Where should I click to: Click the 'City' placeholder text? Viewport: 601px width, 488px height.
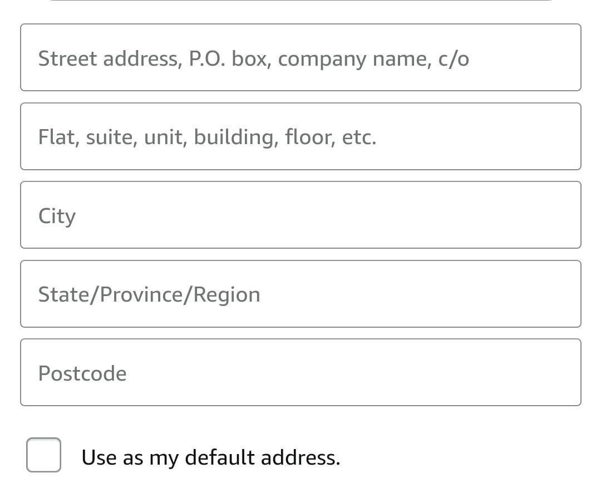[57, 216]
